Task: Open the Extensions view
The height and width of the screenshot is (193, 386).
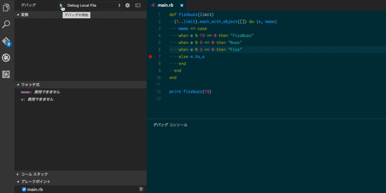Action: [6, 74]
